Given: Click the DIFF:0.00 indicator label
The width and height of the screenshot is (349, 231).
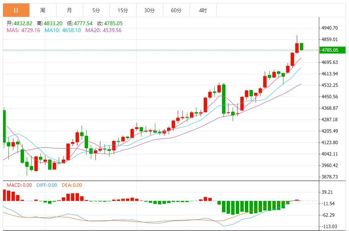Looking at the screenshot, I should tap(47, 185).
